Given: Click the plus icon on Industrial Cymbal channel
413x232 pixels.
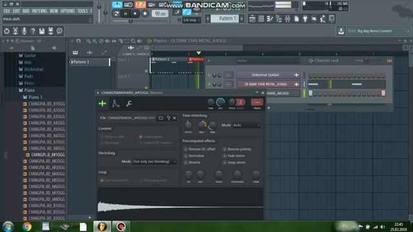Looking at the screenshot, I should pyautogui.click(x=296, y=75).
